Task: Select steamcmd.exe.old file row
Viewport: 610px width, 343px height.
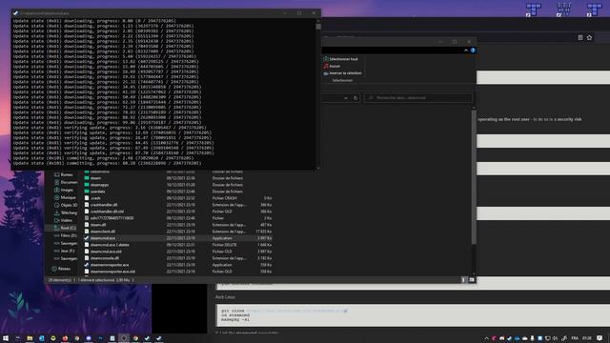Action: pos(178,252)
